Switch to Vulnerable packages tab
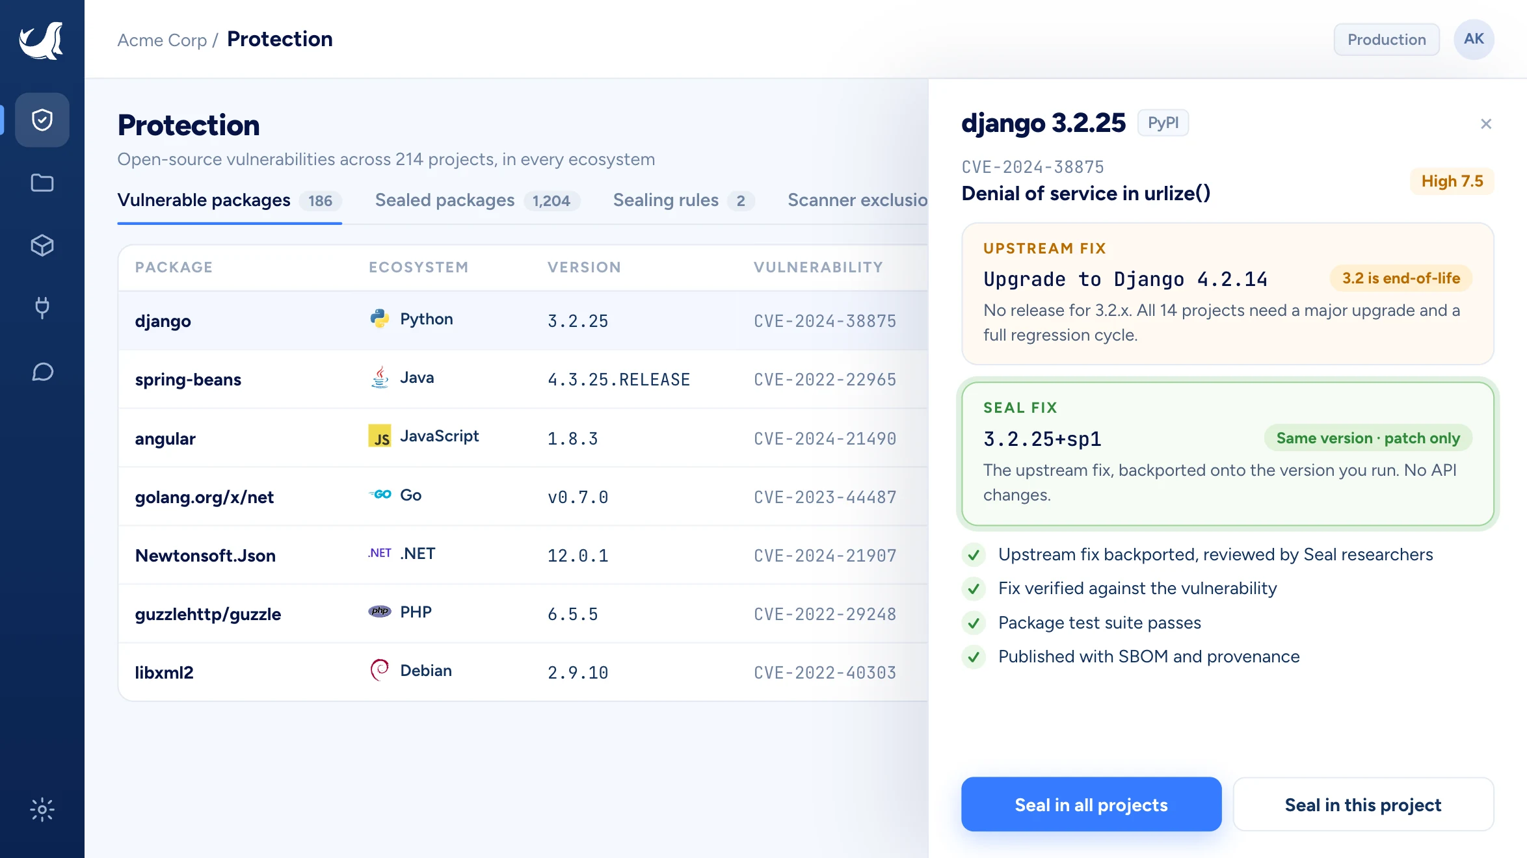1527x858 pixels. pos(230,200)
